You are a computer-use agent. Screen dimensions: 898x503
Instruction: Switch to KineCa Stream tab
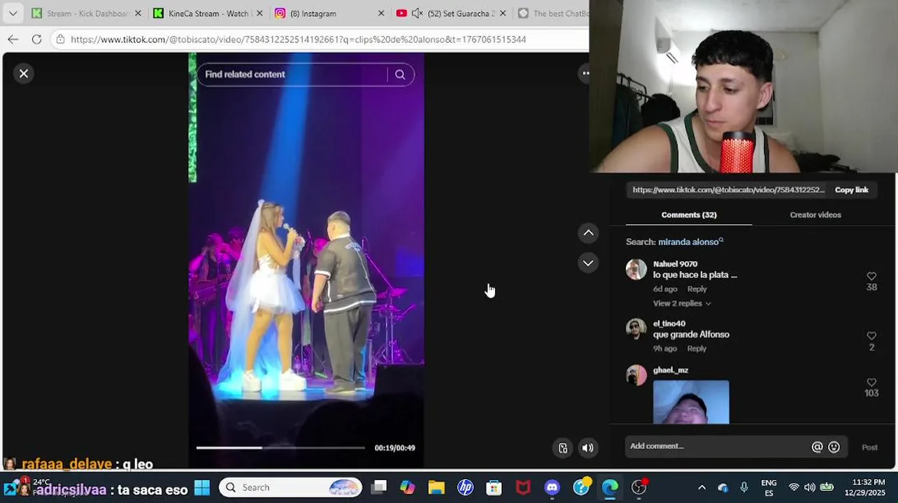click(200, 13)
